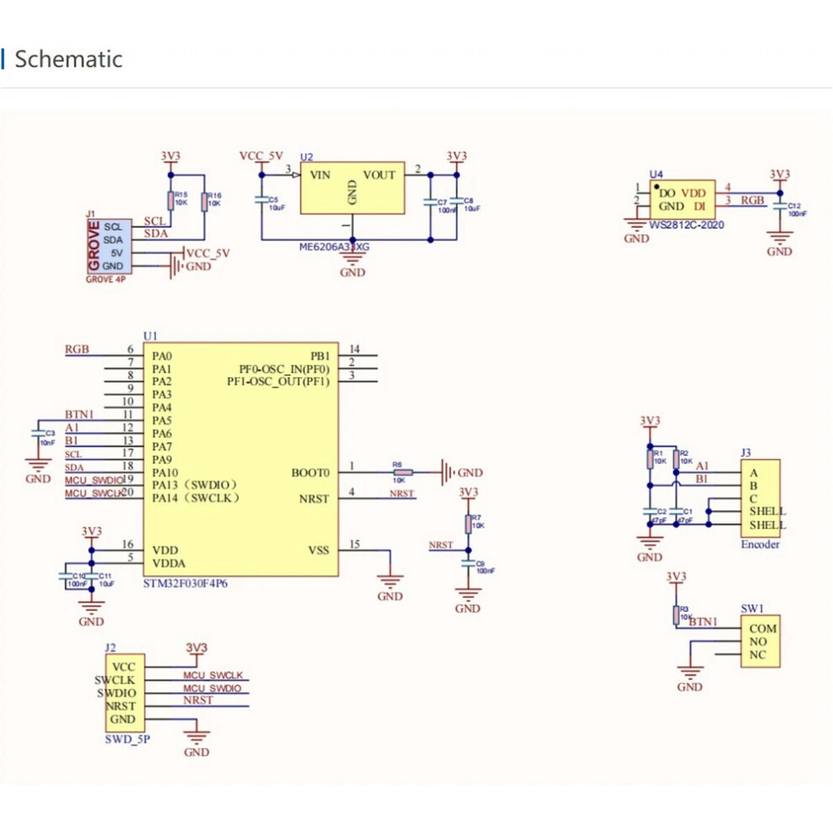This screenshot has height=833, width=833.
Task: Click resistor R7 above NRST net
Action: 468,524
